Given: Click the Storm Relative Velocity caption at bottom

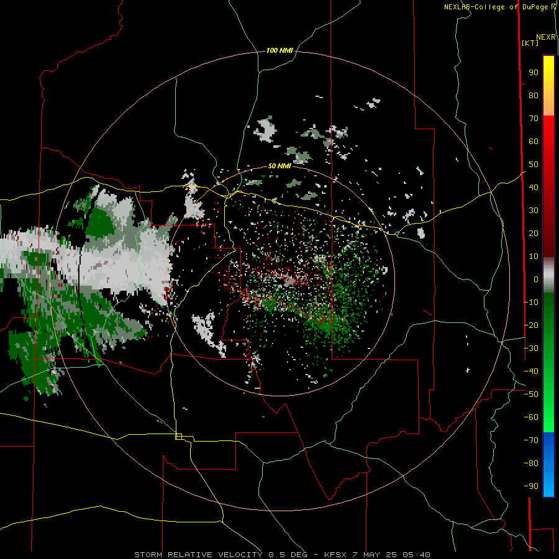Looking at the screenshot, I should [x=282, y=555].
